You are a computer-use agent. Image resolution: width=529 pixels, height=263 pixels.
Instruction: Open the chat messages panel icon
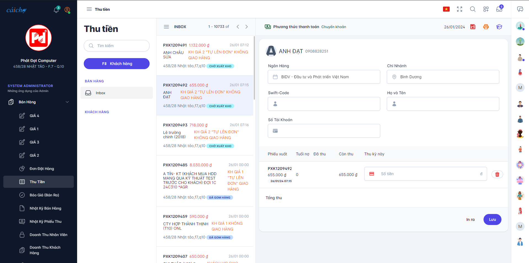pyautogui.click(x=520, y=9)
